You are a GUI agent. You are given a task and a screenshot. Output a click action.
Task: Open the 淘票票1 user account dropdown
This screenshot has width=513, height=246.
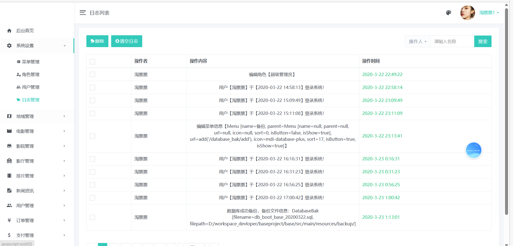tap(489, 13)
